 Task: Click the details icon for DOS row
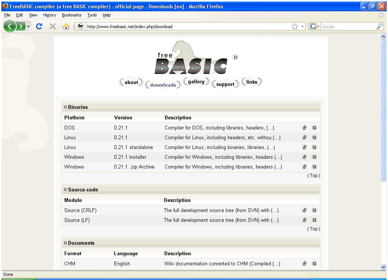pos(314,128)
